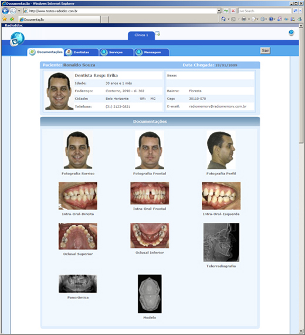Image resolution: width=305 pixels, height=335 pixels.
Task: Click the telephone number (31) 2123-0821
Action: pyautogui.click(x=118, y=106)
